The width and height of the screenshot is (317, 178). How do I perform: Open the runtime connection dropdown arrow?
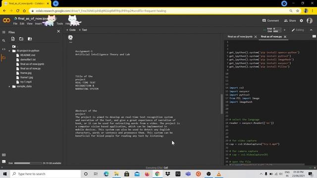click(x=284, y=30)
